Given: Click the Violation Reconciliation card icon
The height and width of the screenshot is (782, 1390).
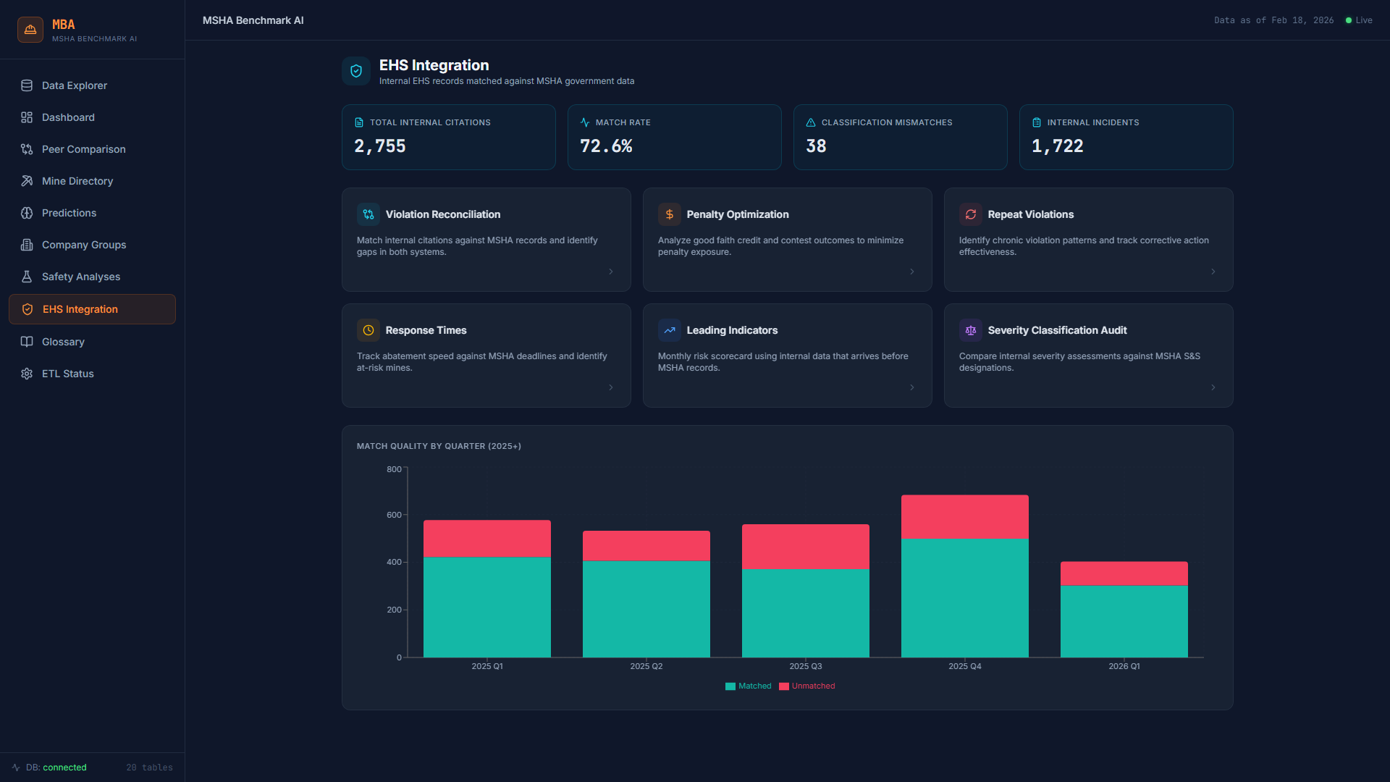Looking at the screenshot, I should coord(368,214).
